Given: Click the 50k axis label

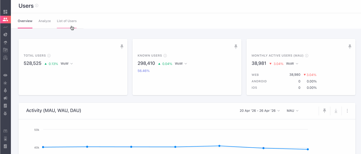Looking at the screenshot, I should point(37,130).
